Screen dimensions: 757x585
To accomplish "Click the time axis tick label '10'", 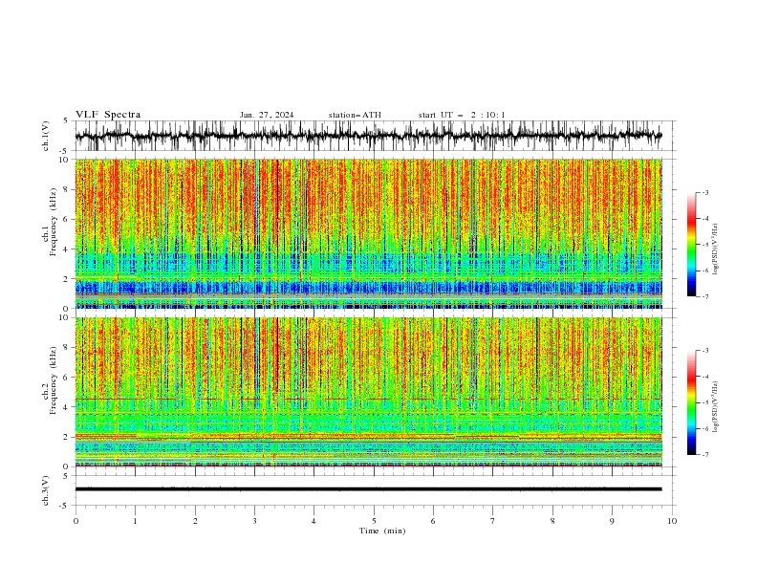I will point(672,521).
